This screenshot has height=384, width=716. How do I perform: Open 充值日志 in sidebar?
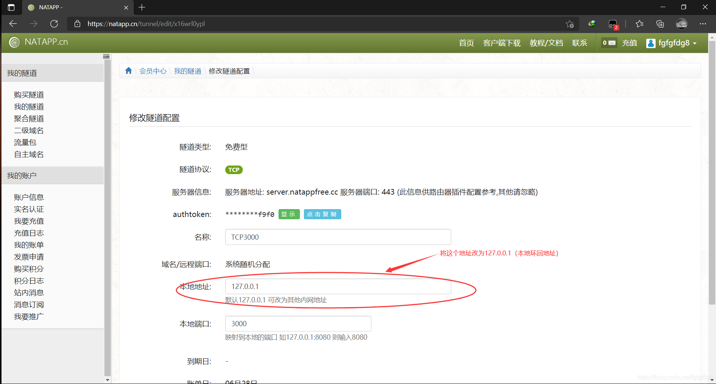[x=29, y=233]
